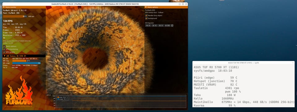
Task: Open the OSI bgcolor color swatch
Action: 172,25
